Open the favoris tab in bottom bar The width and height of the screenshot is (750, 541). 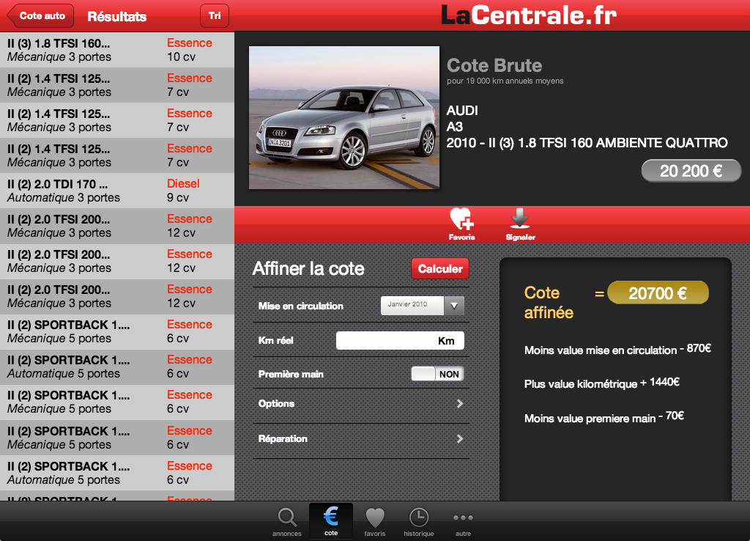point(374,522)
